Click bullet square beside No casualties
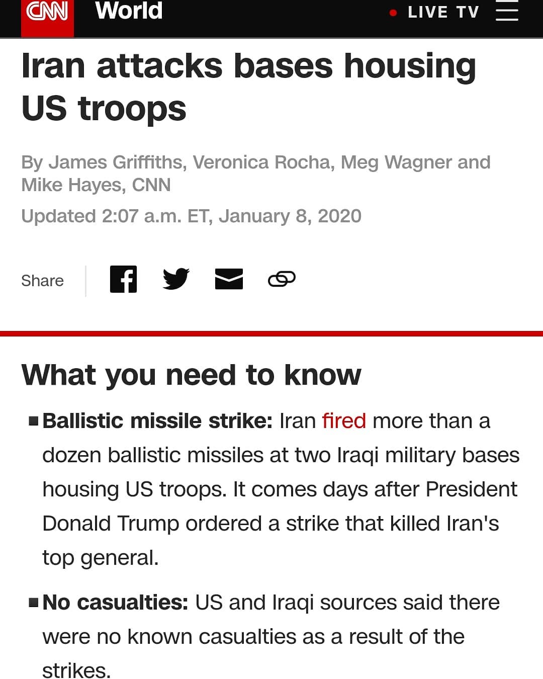Image resolution: width=543 pixels, height=679 pixels. [x=34, y=603]
